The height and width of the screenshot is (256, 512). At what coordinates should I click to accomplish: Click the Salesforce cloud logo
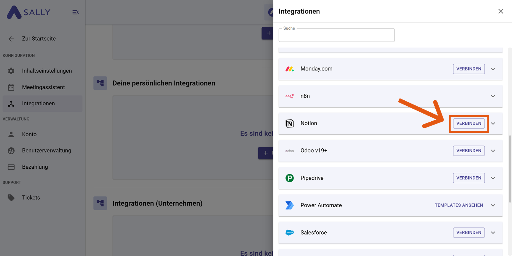(289, 233)
